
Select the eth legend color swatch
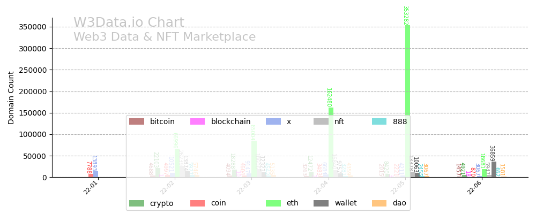click(x=273, y=203)
